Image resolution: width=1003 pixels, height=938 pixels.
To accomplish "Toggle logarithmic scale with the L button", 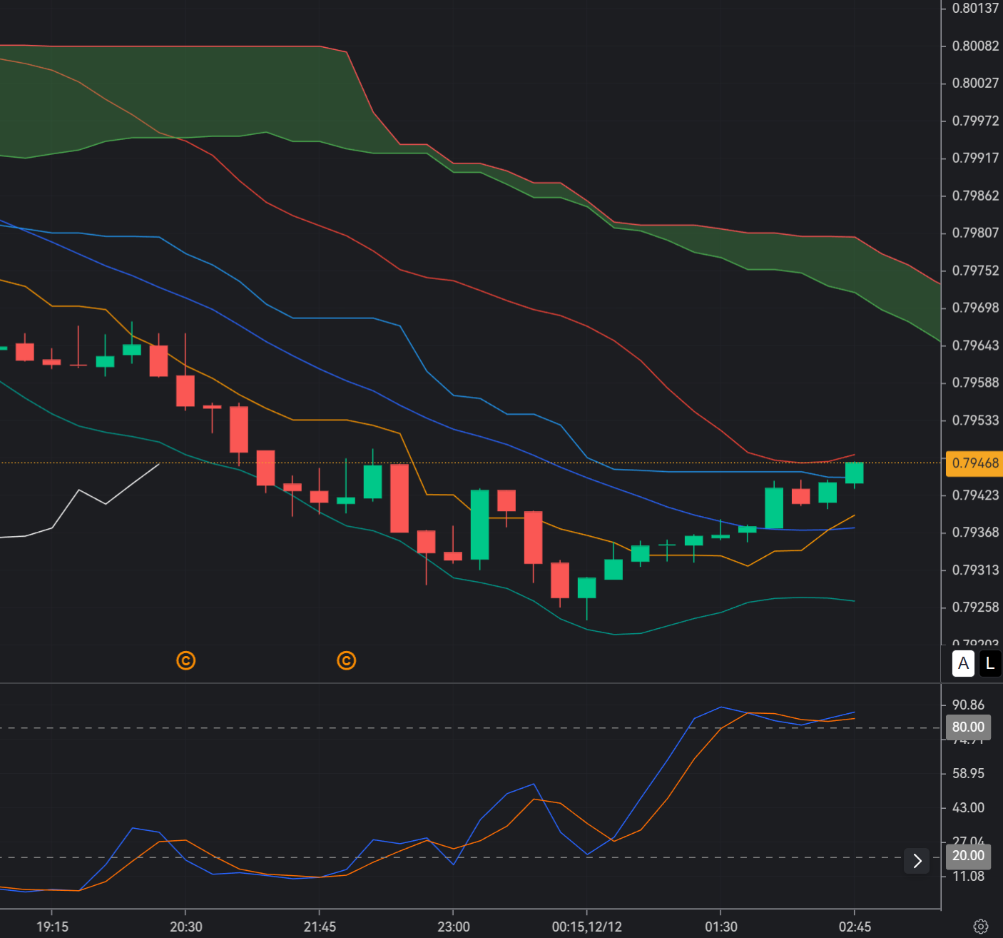I will point(990,664).
